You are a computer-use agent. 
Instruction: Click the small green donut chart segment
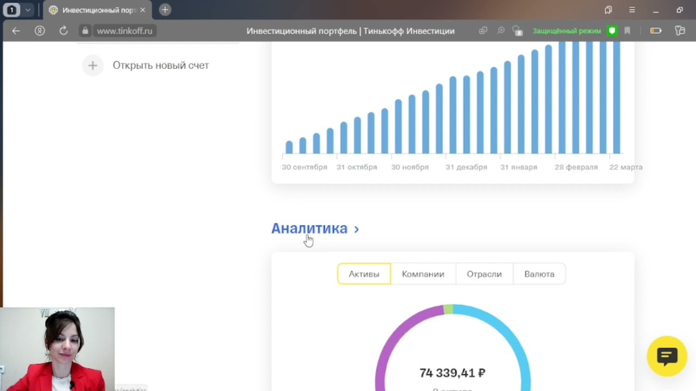click(448, 310)
